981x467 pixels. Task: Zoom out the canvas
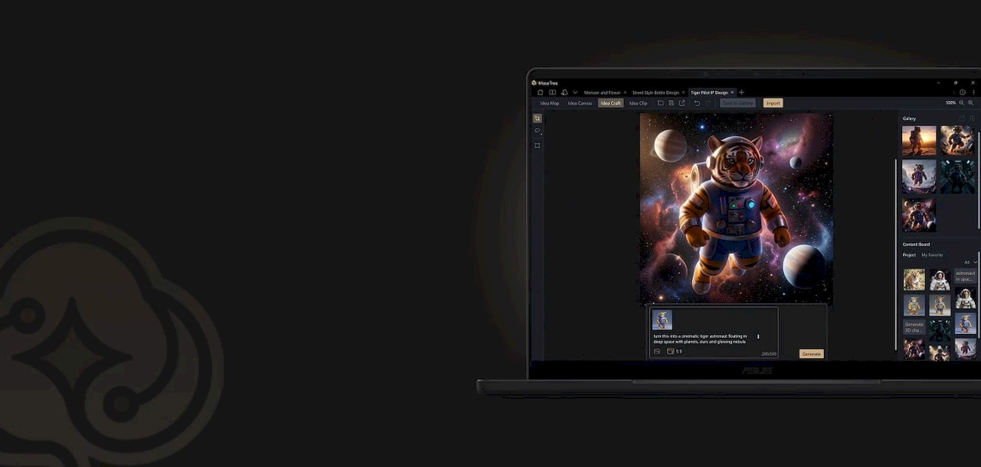pos(961,103)
